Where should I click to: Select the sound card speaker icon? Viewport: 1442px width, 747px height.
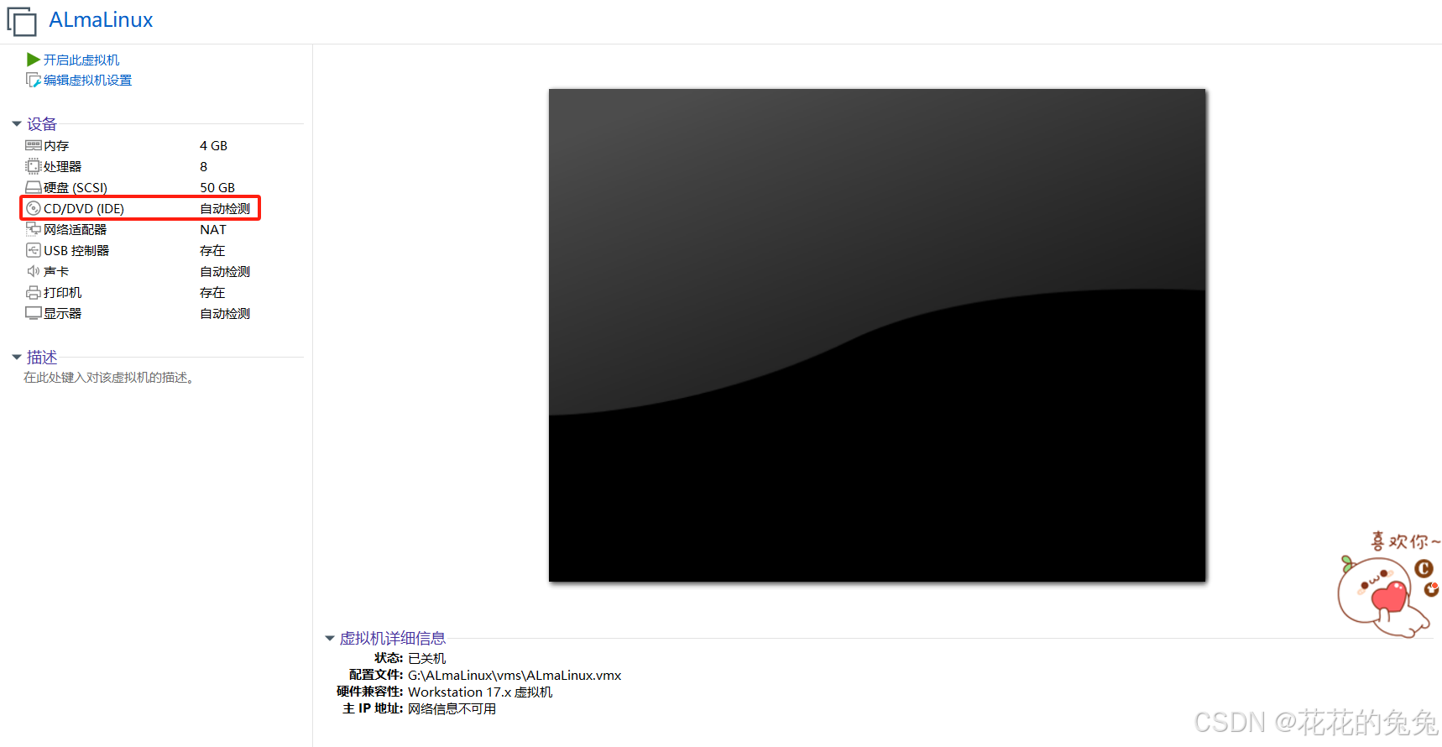[34, 271]
